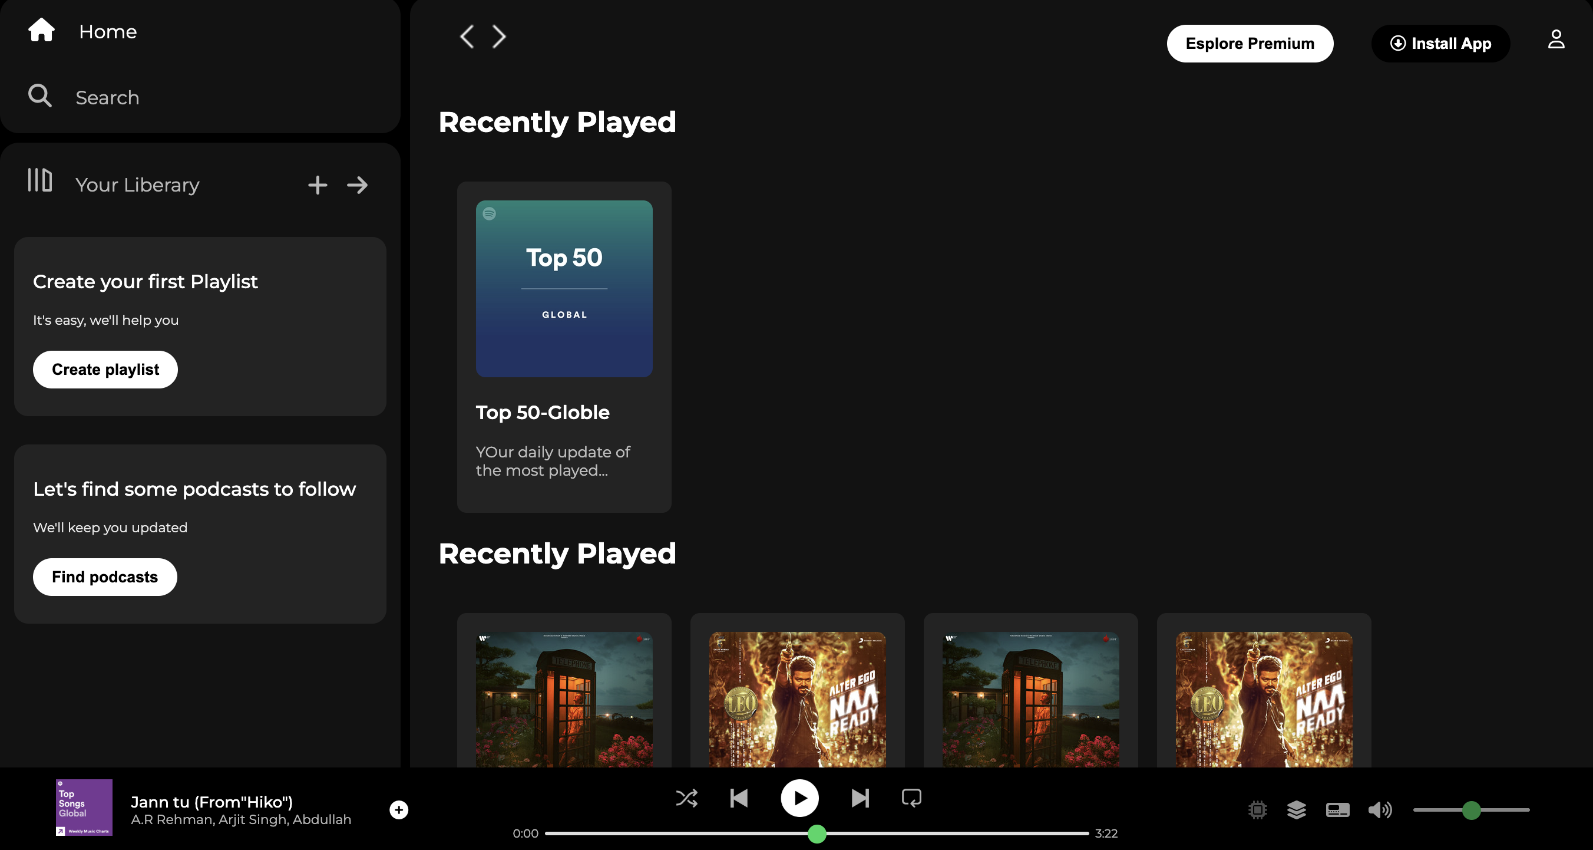Click 'YOur daily update of the most played...' description
The width and height of the screenshot is (1593, 850).
coord(553,462)
